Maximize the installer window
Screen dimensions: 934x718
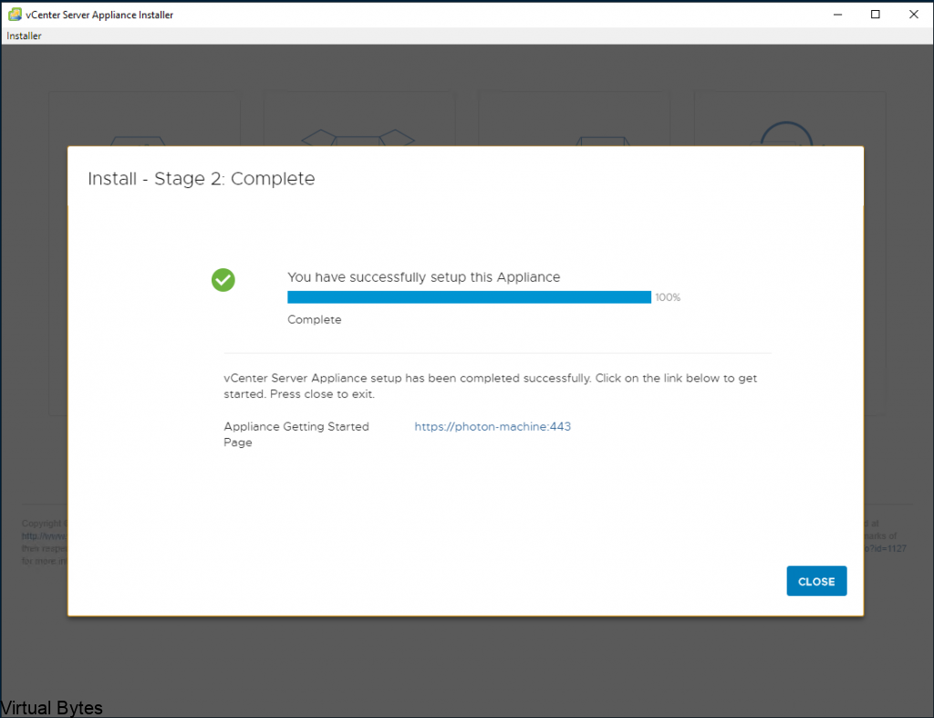875,15
